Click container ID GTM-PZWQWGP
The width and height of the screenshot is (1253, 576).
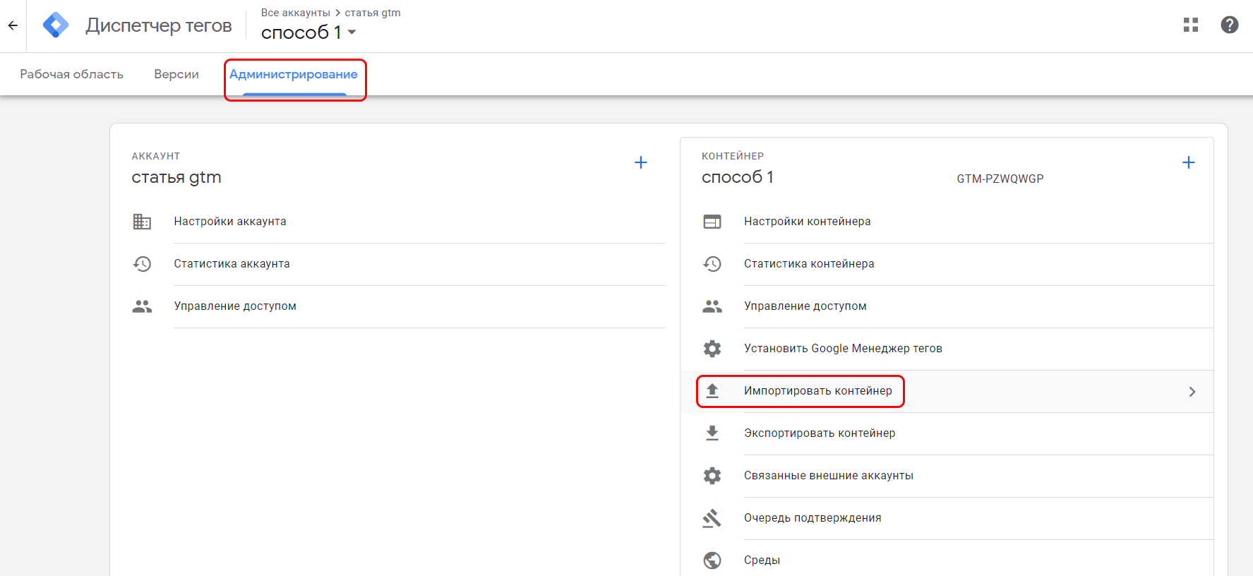pos(1000,179)
